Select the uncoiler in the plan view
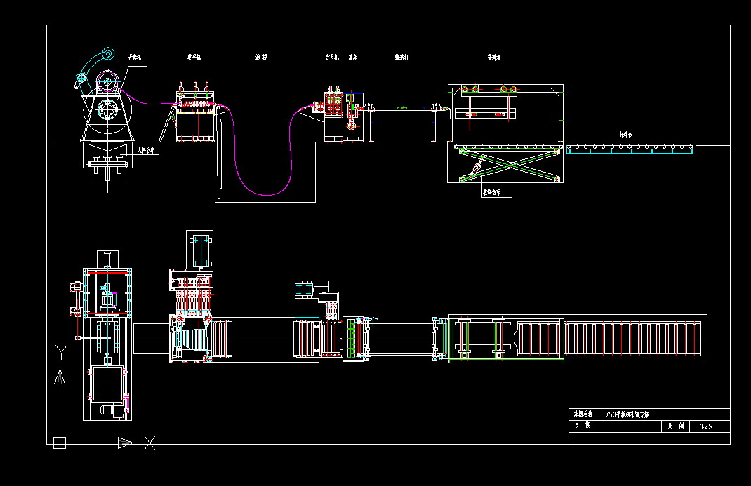751x486 pixels. pyautogui.click(x=107, y=337)
